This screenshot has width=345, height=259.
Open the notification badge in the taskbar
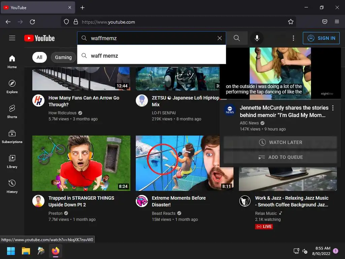point(336,251)
